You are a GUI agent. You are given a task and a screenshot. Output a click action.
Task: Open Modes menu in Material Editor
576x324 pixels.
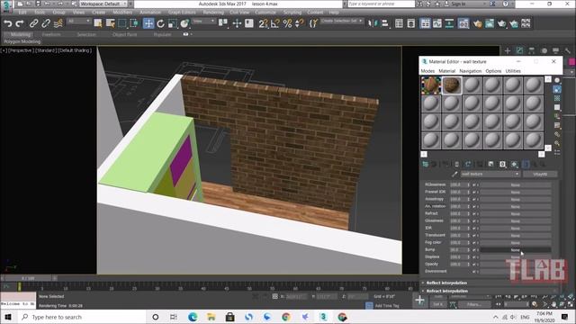[427, 71]
